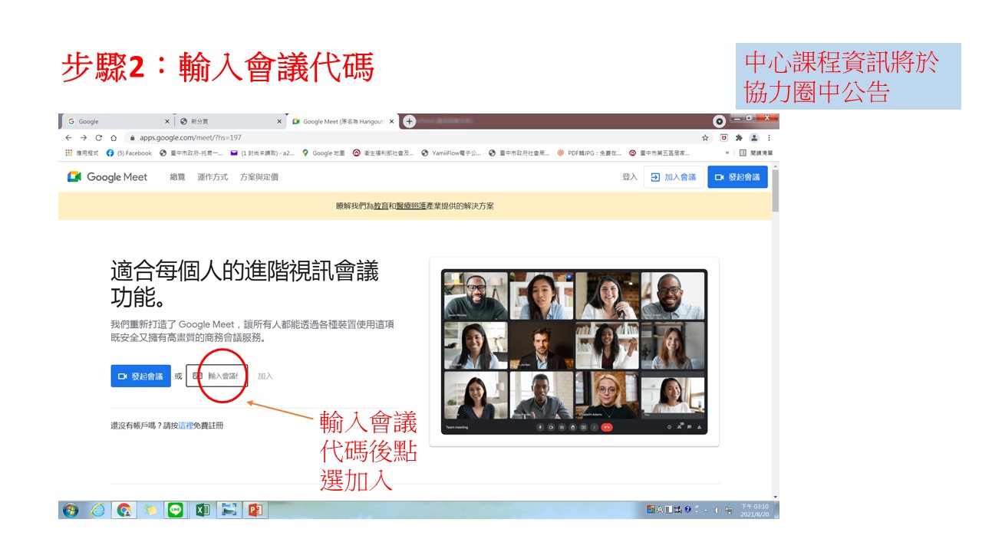The width and height of the screenshot is (982, 552).
Task: Click the blue 發起會議 button in header
Action: (737, 177)
